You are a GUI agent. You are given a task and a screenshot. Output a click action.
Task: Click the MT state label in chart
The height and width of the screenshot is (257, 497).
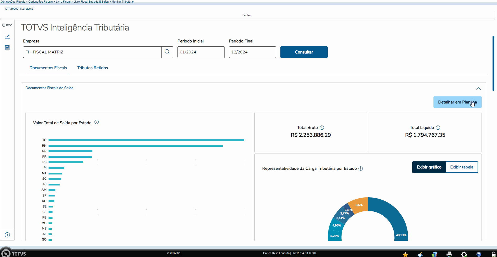44,173
